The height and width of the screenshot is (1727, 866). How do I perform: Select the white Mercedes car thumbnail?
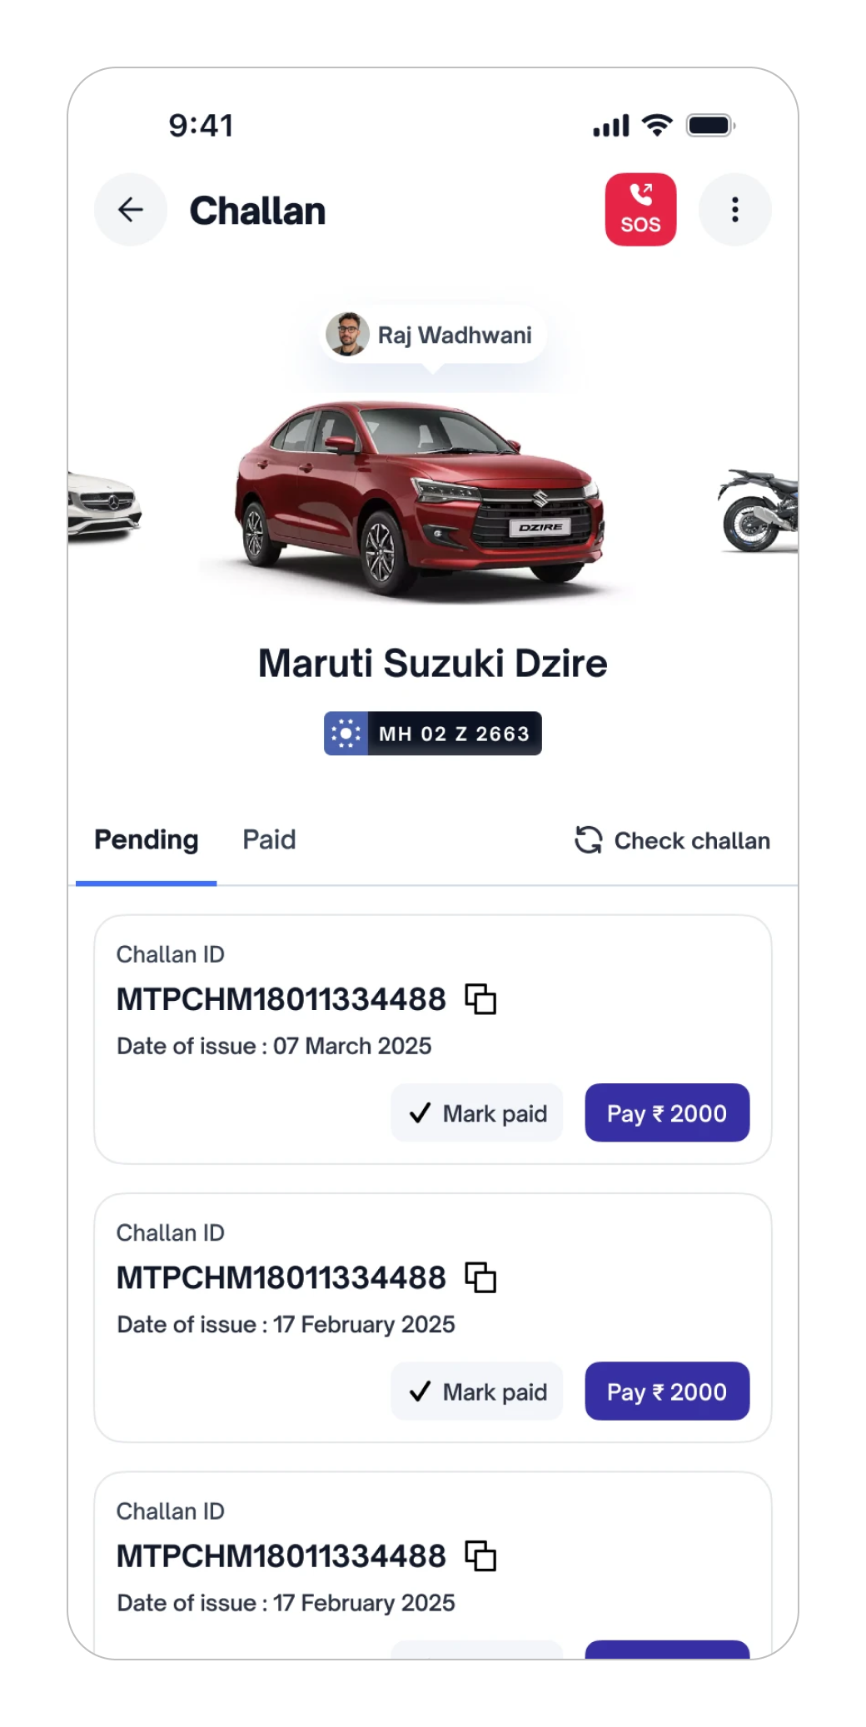pyautogui.click(x=104, y=504)
